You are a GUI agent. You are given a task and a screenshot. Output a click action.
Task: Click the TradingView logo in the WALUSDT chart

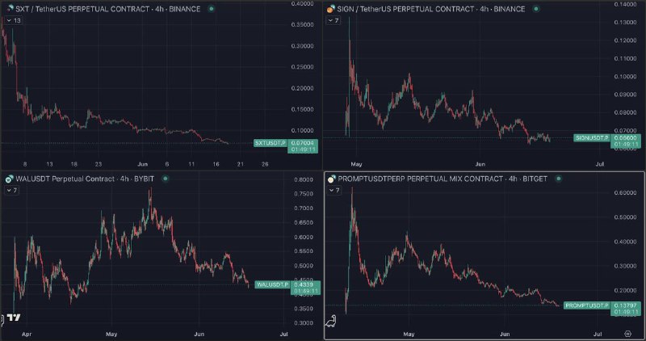coord(14,318)
